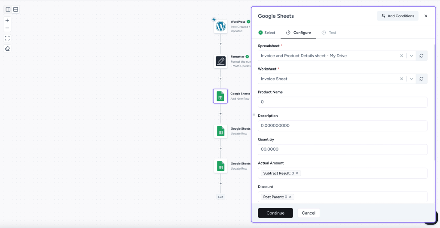The width and height of the screenshot is (440, 228).
Task: Remove the Subtract Result tag
Action: pos(297,173)
